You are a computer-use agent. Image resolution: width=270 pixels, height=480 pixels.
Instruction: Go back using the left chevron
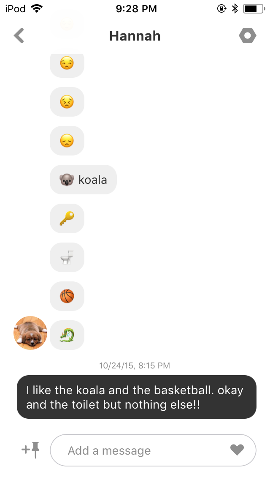pyautogui.click(x=19, y=35)
